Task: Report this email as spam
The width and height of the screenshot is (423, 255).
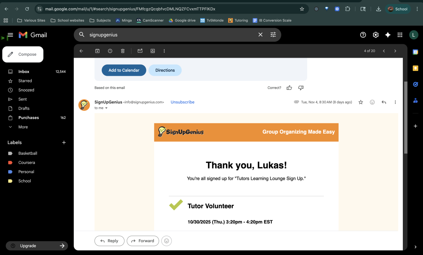Action: [110, 51]
